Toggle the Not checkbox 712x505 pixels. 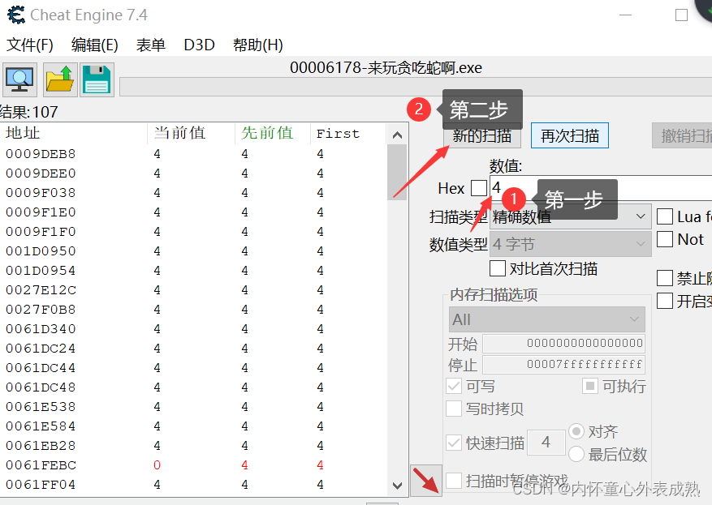[x=665, y=239]
